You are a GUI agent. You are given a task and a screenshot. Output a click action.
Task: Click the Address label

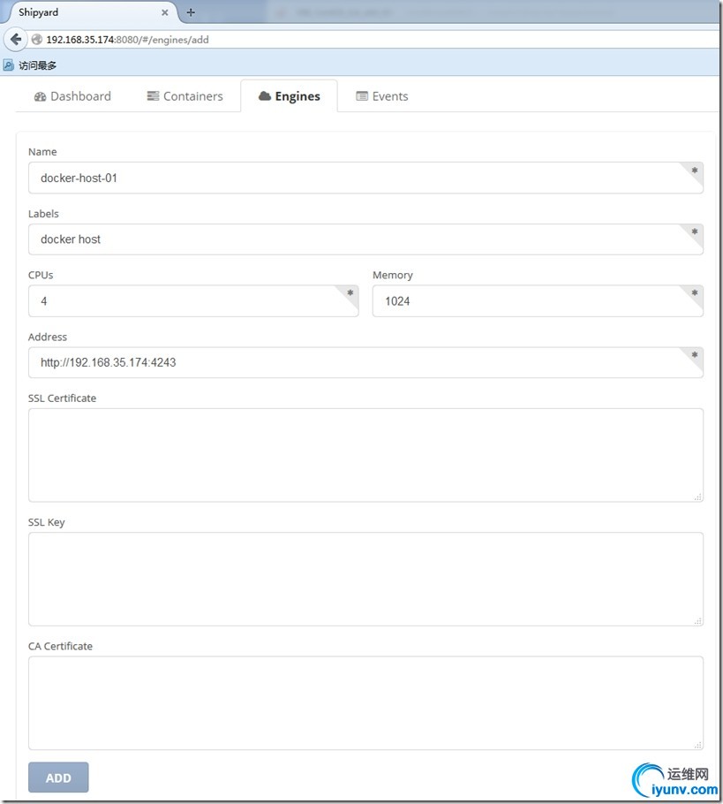48,337
